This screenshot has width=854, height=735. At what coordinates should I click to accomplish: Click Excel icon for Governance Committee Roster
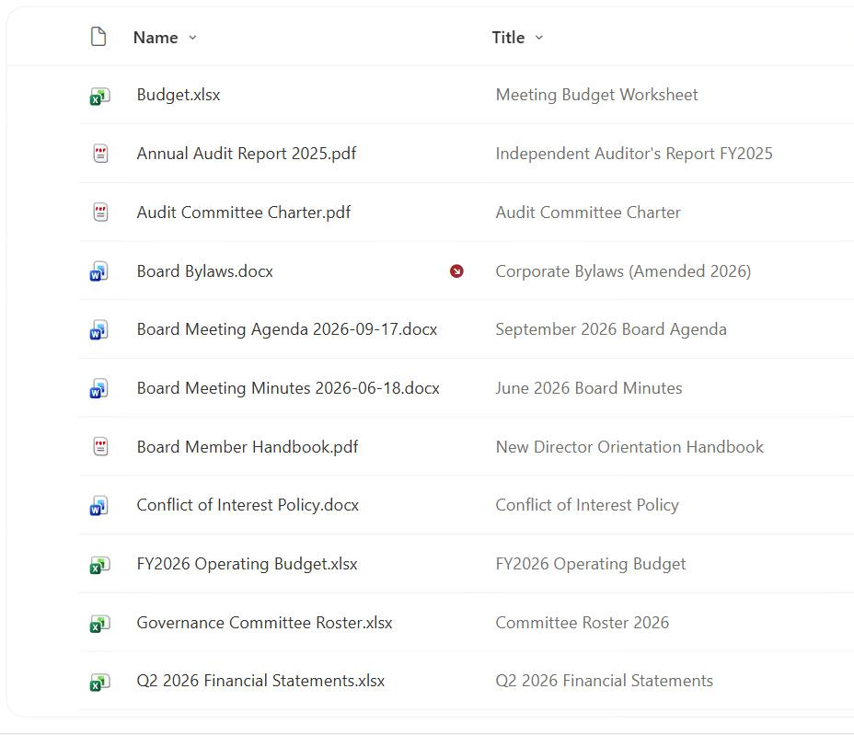click(x=99, y=624)
